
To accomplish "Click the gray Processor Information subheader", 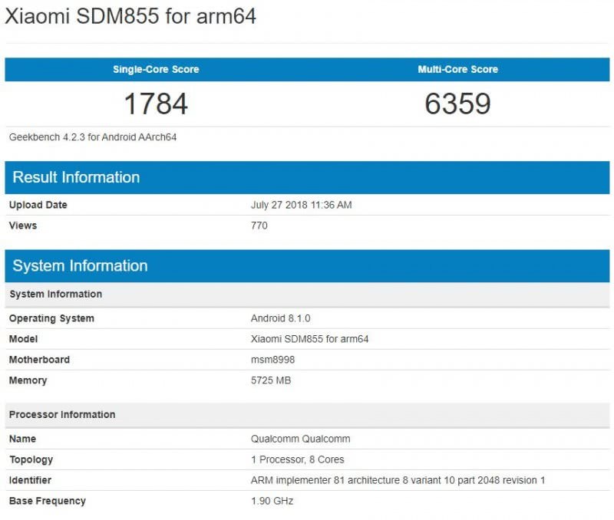I will [x=62, y=415].
